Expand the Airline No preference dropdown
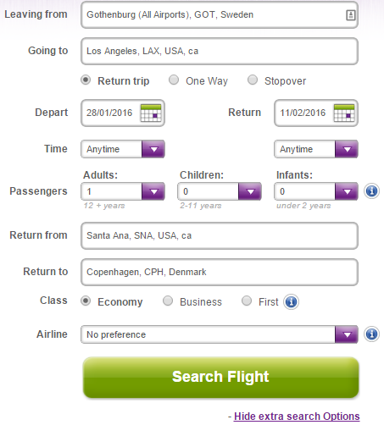 pyautogui.click(x=220, y=334)
